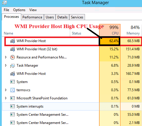Select the WMI Provider Host (32 bit) icon
The height and width of the screenshot is (126, 142).
[13, 49]
